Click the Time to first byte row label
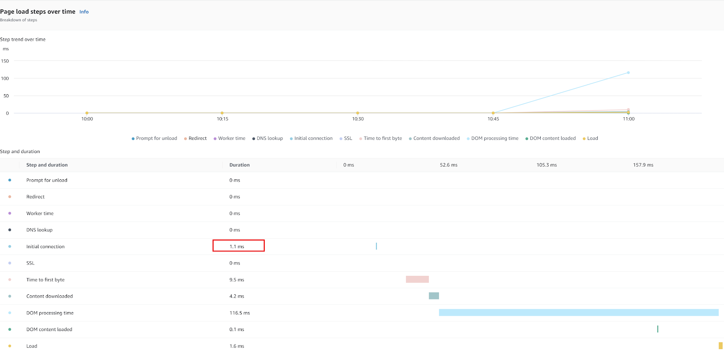This screenshot has height=351, width=724. (x=45, y=280)
